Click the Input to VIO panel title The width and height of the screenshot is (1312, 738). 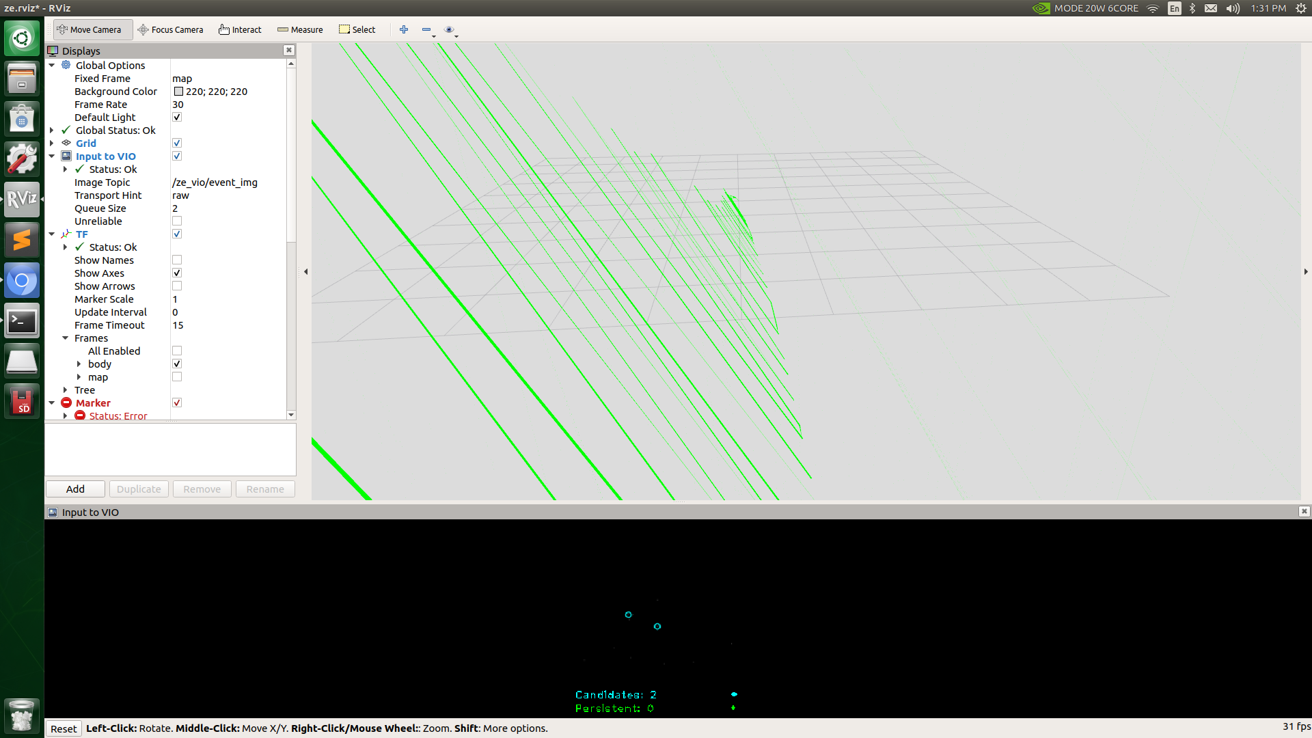(90, 512)
